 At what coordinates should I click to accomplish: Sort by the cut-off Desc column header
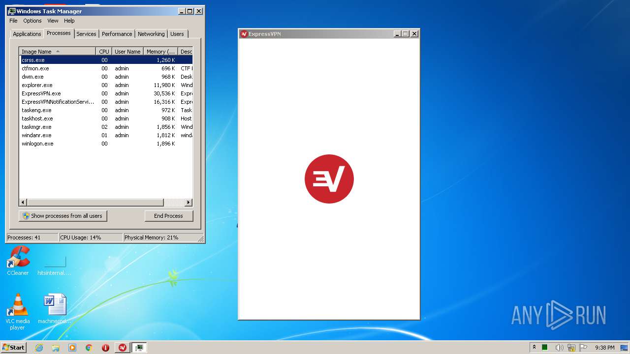pyautogui.click(x=186, y=52)
